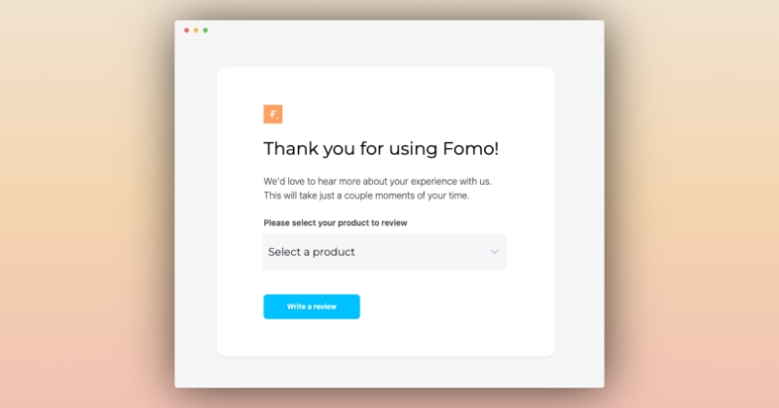Image resolution: width=779 pixels, height=408 pixels.
Task: Select the word 'Fomo!' in the heading
Action: [470, 149]
